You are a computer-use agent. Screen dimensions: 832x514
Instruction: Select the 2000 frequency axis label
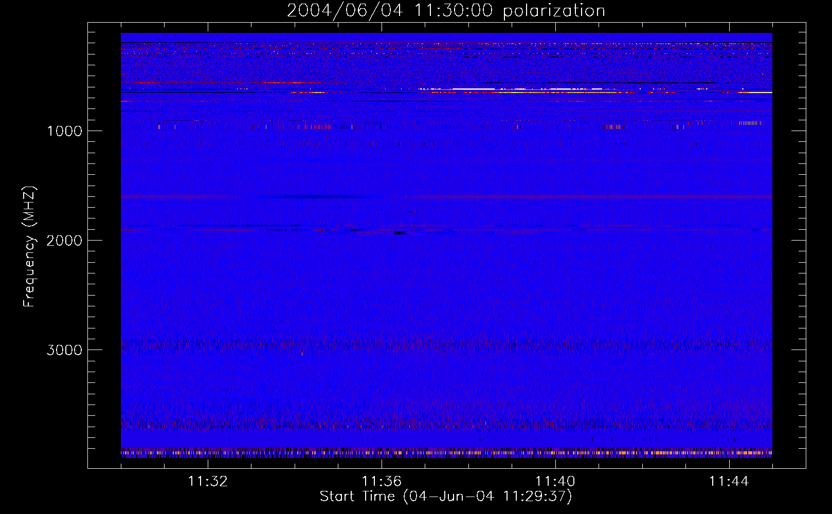64,241
